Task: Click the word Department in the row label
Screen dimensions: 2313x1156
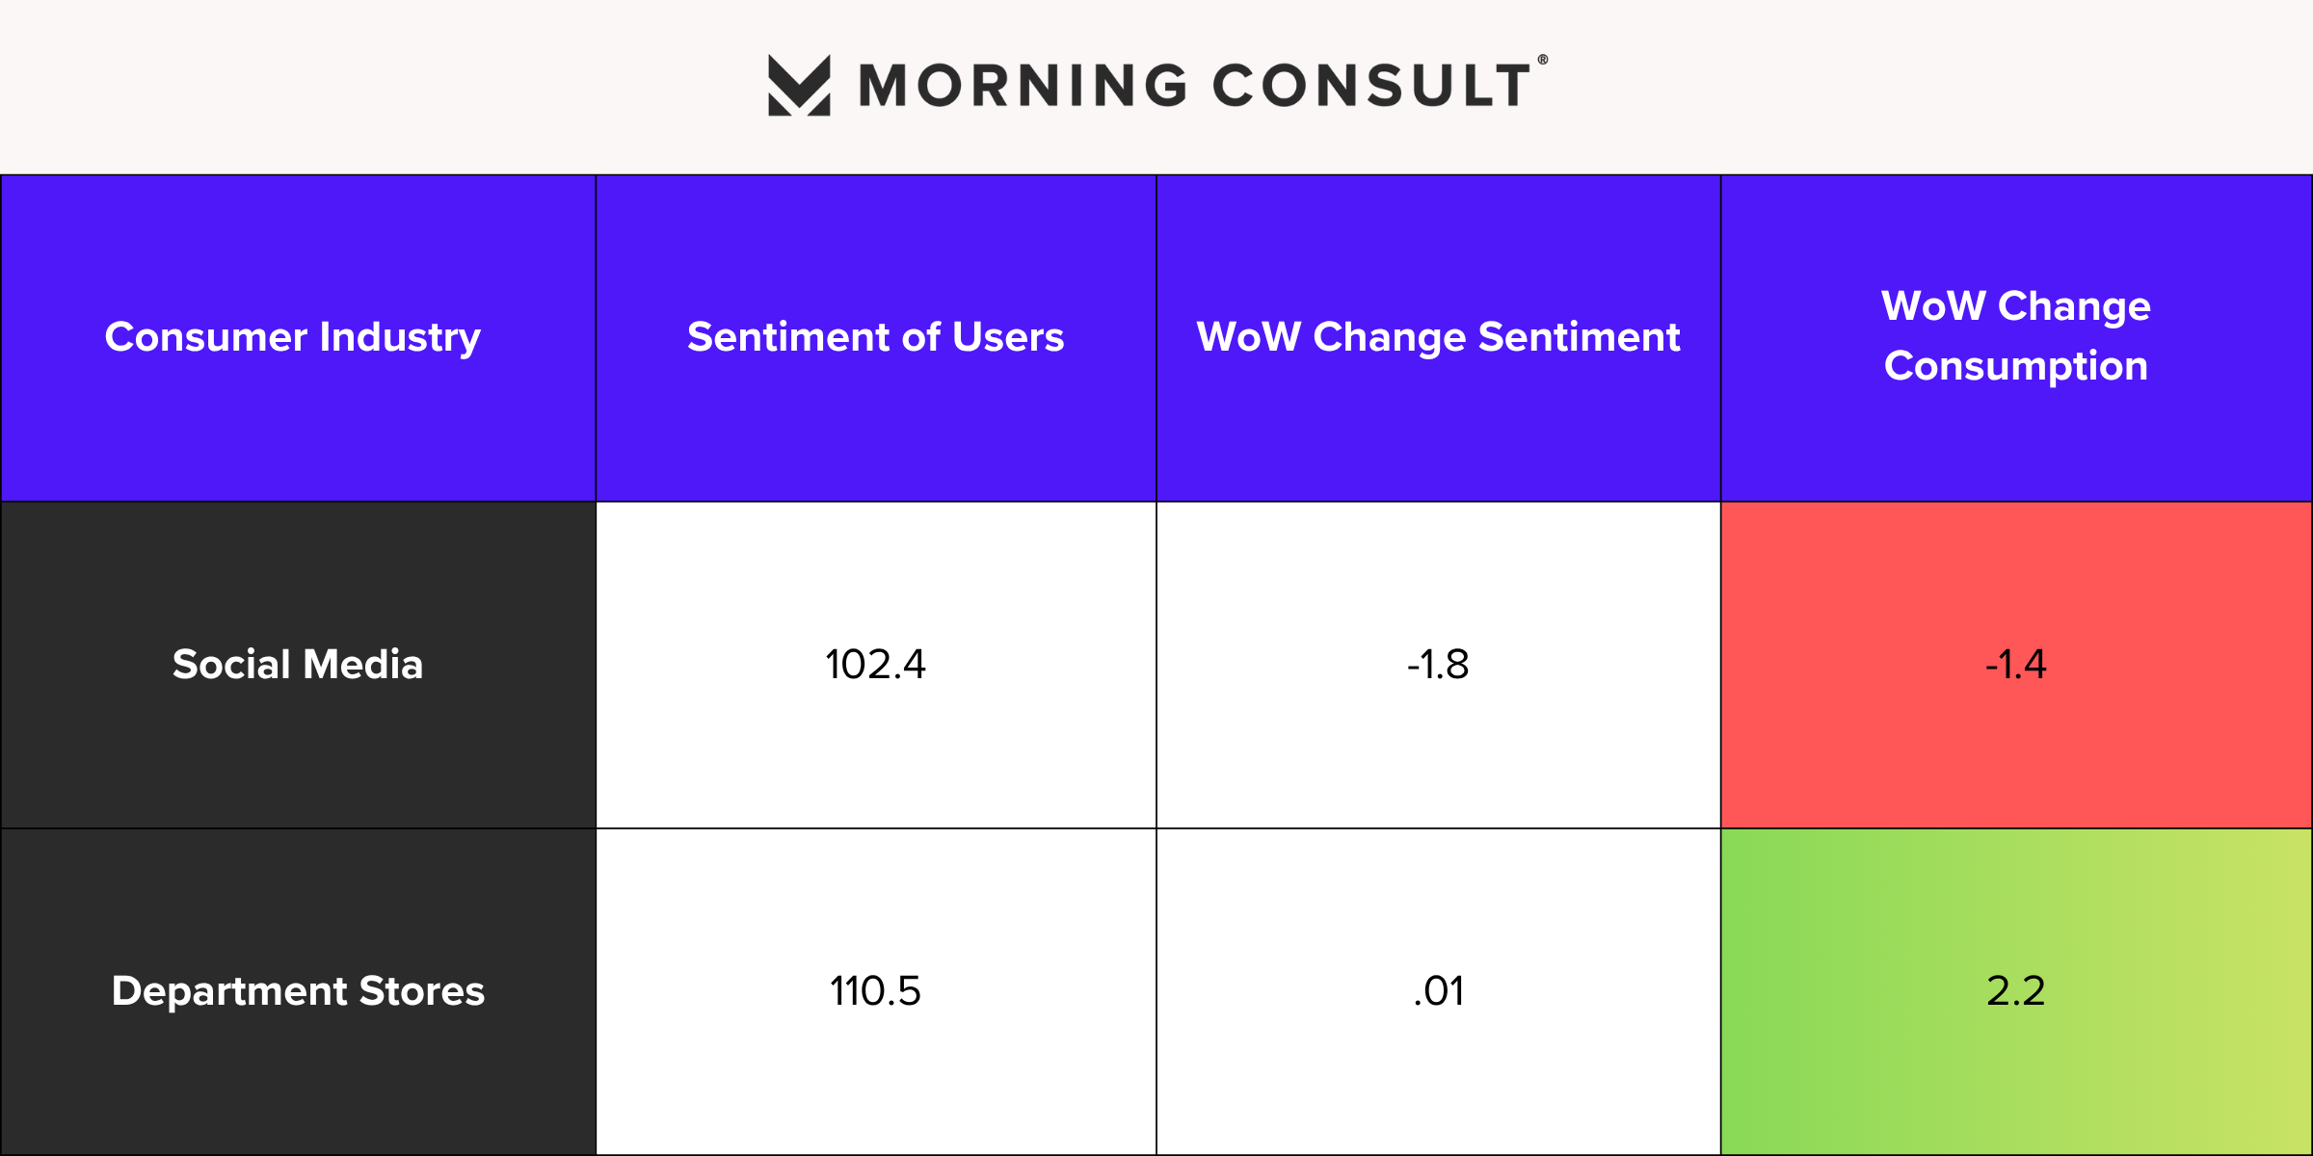Action: 229,991
